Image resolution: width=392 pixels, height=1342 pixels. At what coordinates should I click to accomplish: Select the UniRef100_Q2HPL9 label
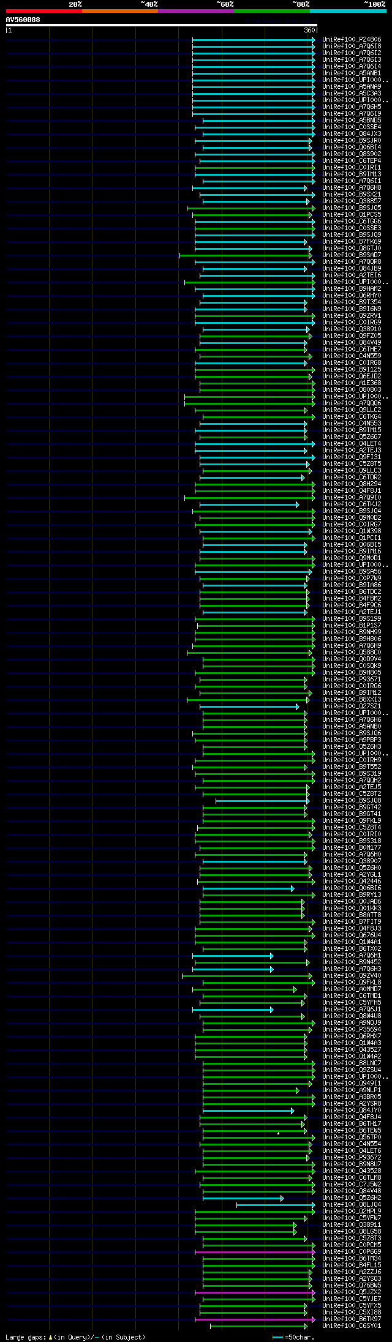pyautogui.click(x=352, y=1212)
